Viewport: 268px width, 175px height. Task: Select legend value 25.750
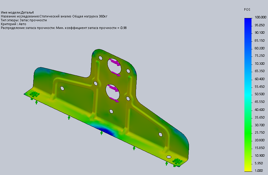coord(260,132)
